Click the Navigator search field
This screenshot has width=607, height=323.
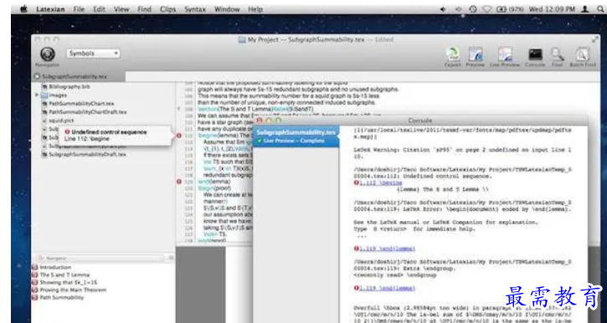[x=100, y=258]
